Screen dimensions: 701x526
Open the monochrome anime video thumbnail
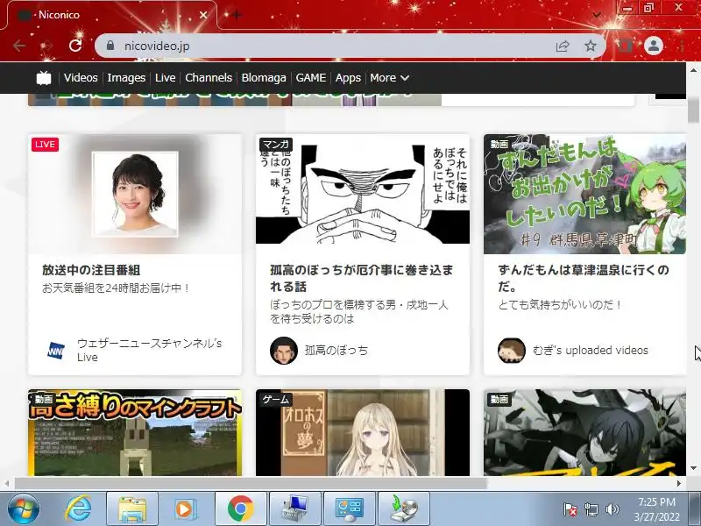pos(584,432)
